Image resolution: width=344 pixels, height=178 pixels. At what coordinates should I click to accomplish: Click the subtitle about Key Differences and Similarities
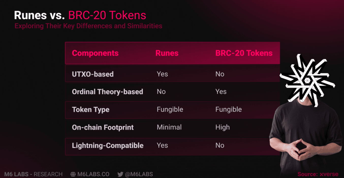(88, 26)
